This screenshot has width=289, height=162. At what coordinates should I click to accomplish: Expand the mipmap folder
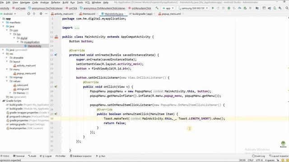[7, 77]
